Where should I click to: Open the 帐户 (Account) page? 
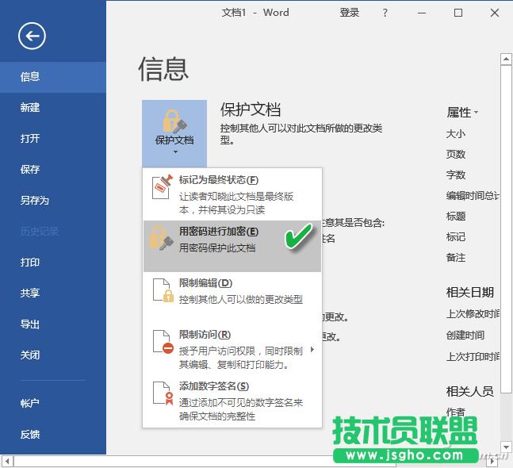[x=30, y=403]
